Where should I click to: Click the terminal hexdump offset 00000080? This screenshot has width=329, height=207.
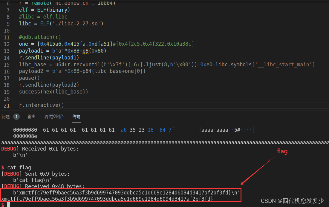point(25,130)
